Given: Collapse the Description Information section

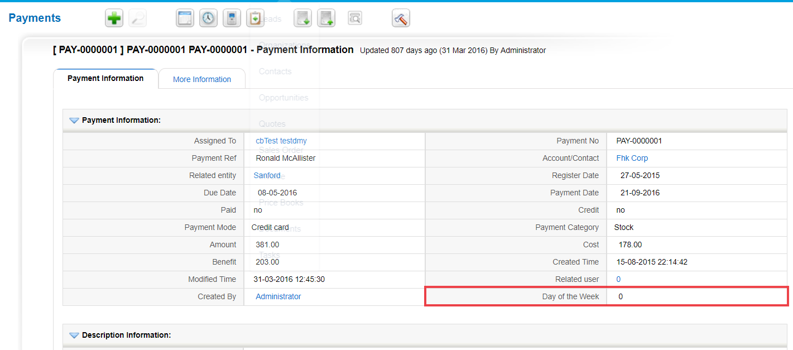Looking at the screenshot, I should [x=74, y=335].
